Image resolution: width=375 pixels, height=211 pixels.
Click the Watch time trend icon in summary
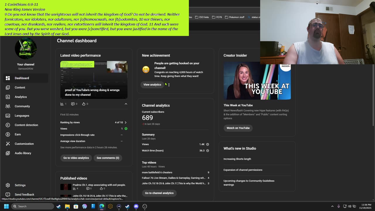[x=207, y=151]
